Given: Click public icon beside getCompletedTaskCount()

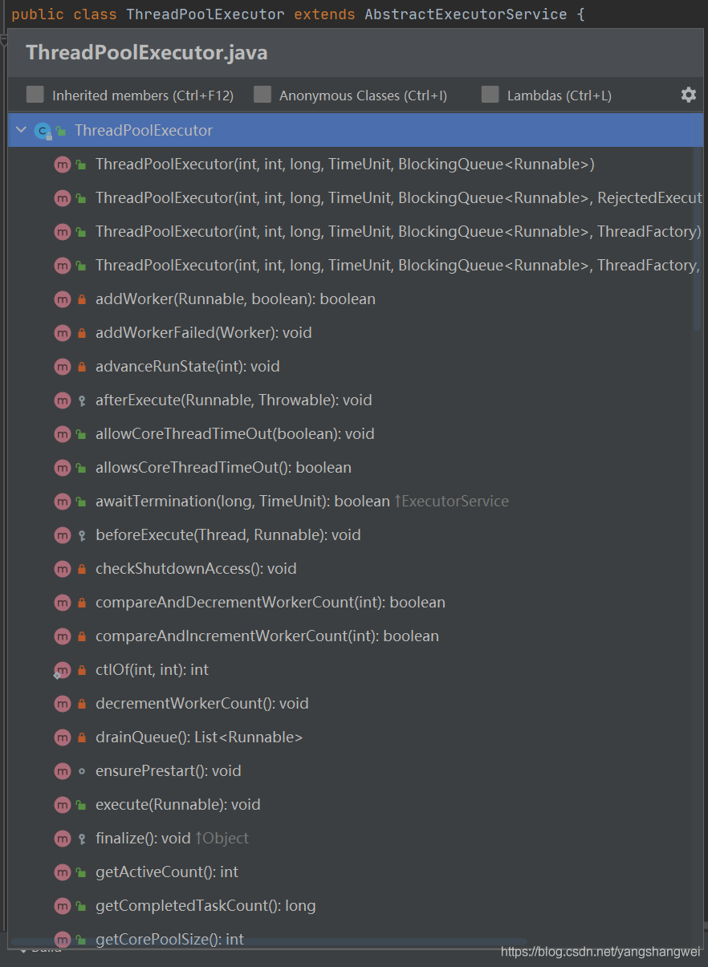Looking at the screenshot, I should tap(81, 906).
